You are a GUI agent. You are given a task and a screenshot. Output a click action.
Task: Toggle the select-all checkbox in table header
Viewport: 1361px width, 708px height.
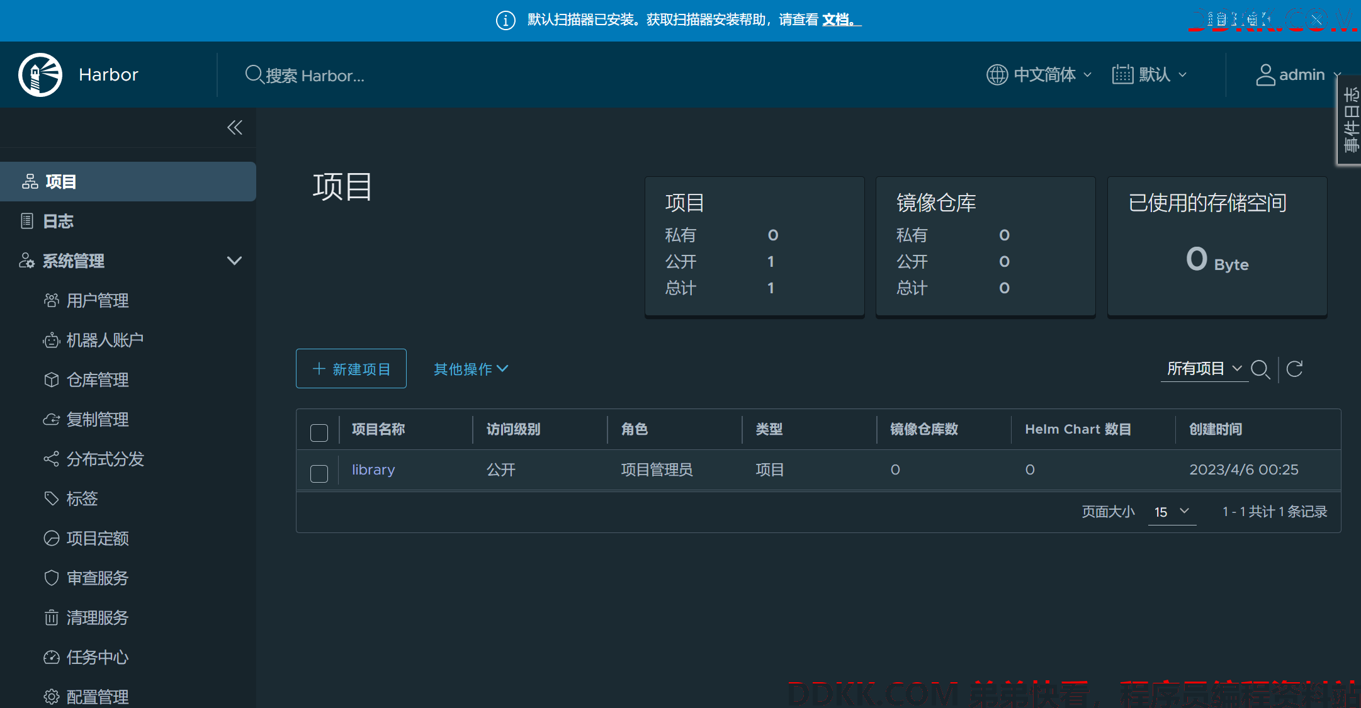(319, 432)
